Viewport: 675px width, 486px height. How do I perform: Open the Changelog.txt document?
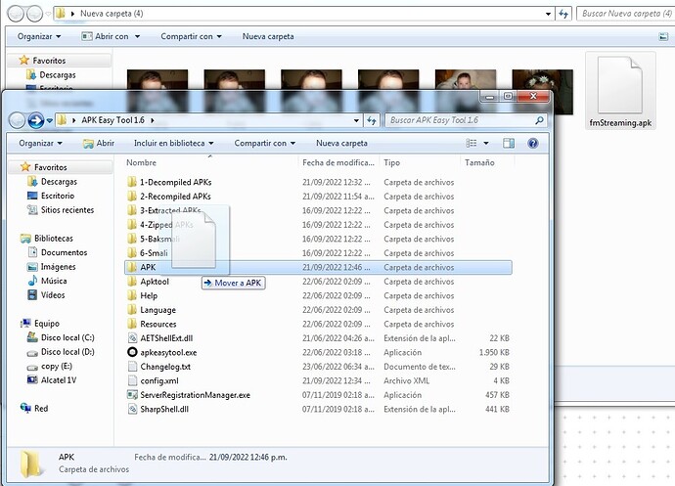pos(164,367)
